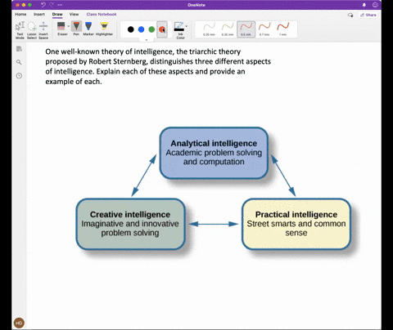Expand the pen color gallery
Image resolution: width=393 pixels, height=330 pixels.
coord(147,40)
